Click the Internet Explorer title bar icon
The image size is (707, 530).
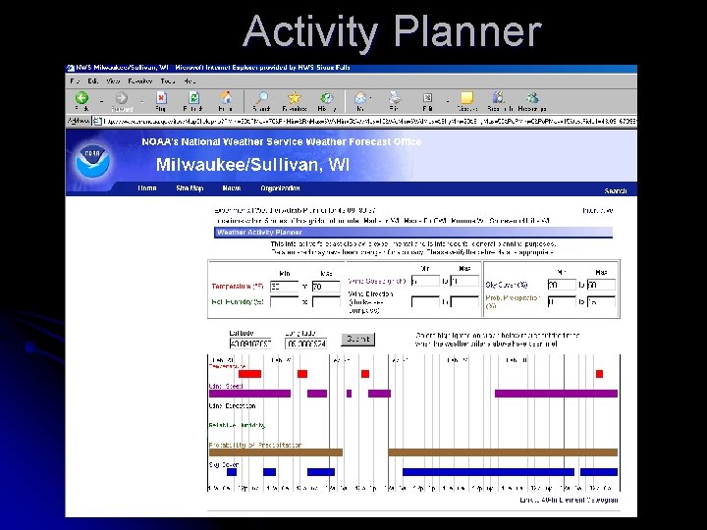point(71,68)
